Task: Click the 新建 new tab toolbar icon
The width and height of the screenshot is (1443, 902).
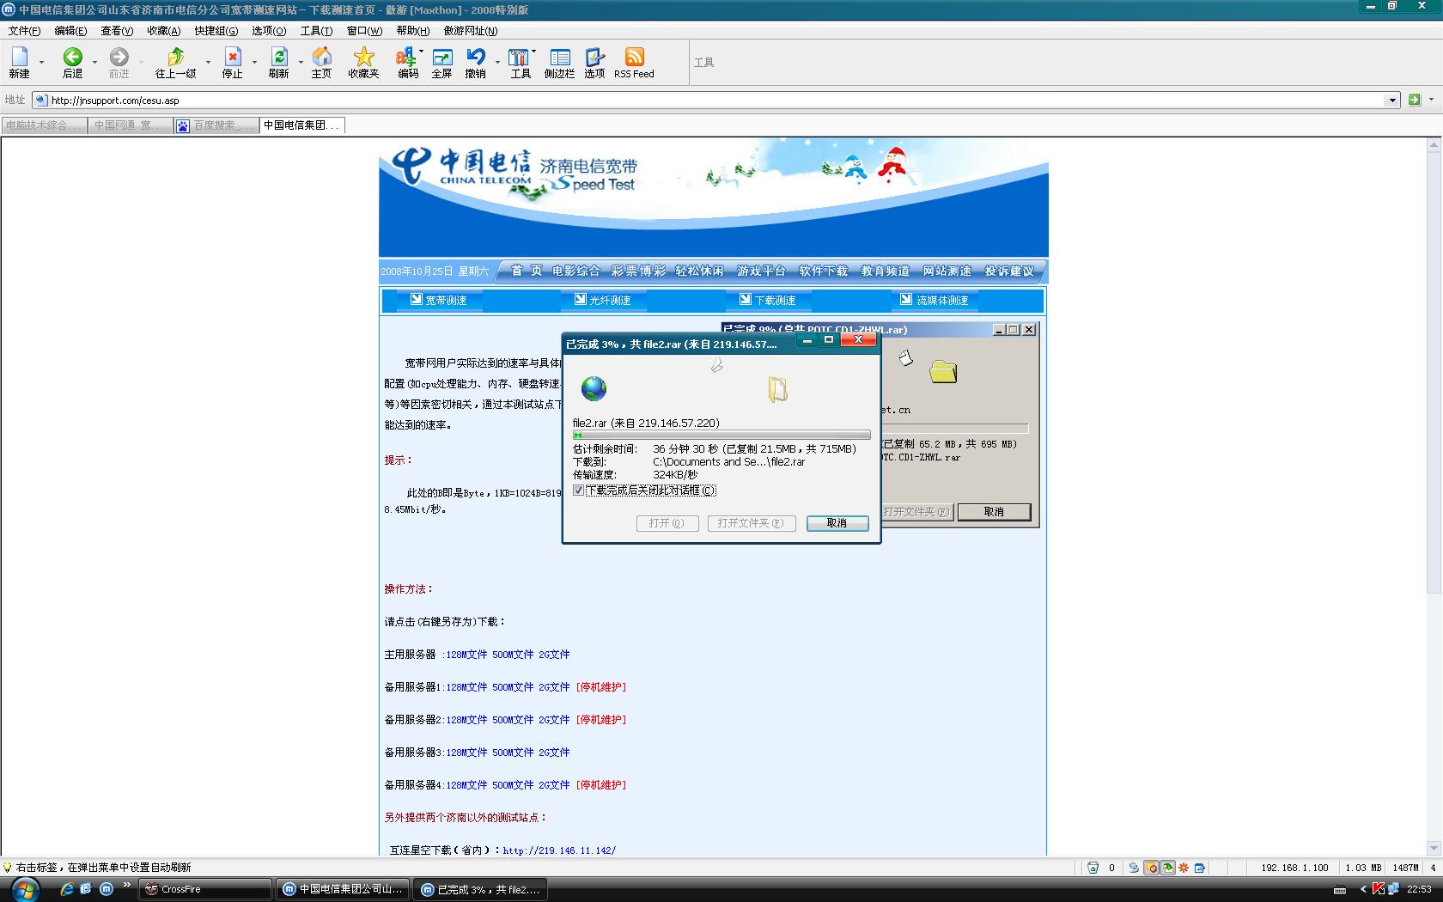Action: pyautogui.click(x=20, y=62)
